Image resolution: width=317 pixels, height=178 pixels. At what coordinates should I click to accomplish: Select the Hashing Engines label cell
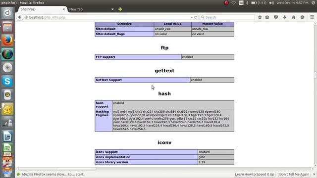pos(104,120)
